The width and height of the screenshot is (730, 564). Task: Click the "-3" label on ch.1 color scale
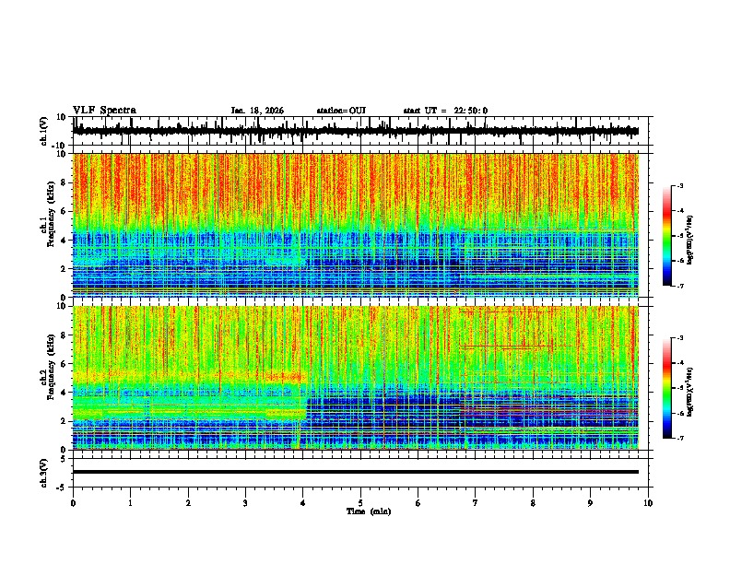(x=680, y=185)
